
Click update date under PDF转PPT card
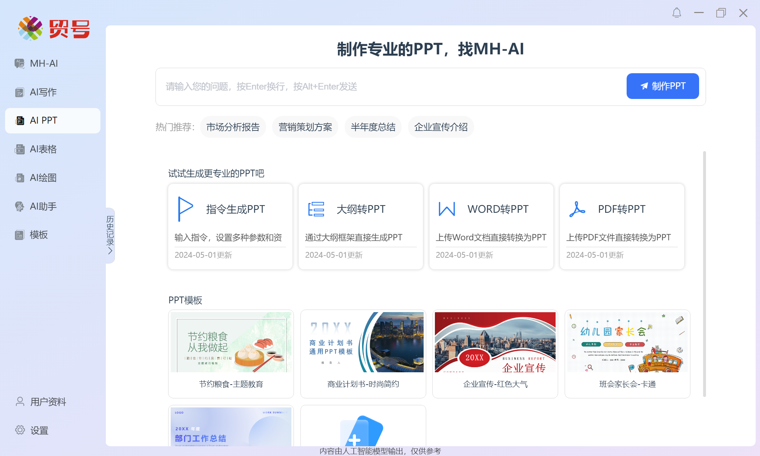[x=595, y=255]
